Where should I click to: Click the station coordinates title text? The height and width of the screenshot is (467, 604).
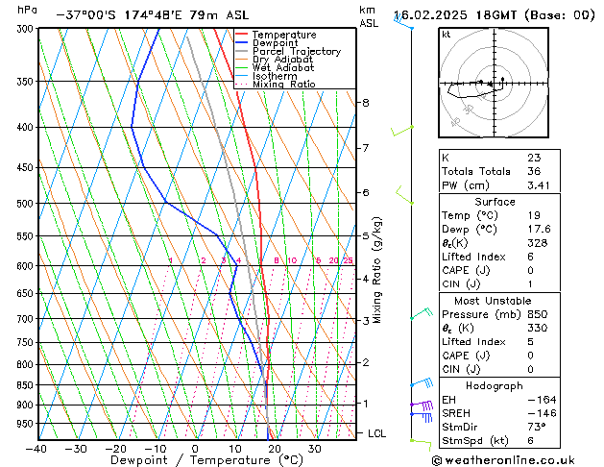coord(154,15)
